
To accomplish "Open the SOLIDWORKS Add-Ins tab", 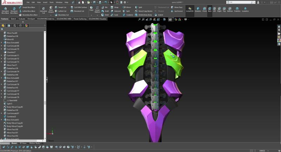I will point(46,19).
